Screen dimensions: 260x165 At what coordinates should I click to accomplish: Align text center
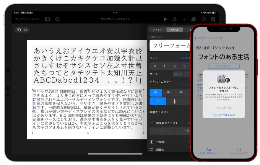coord(168,93)
